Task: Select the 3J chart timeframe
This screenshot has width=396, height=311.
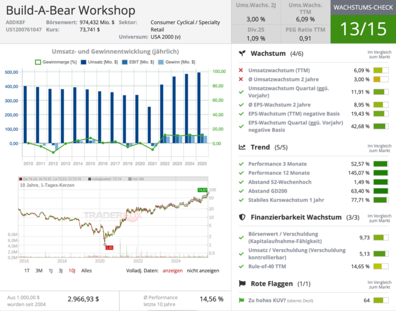Action: tap(61, 271)
